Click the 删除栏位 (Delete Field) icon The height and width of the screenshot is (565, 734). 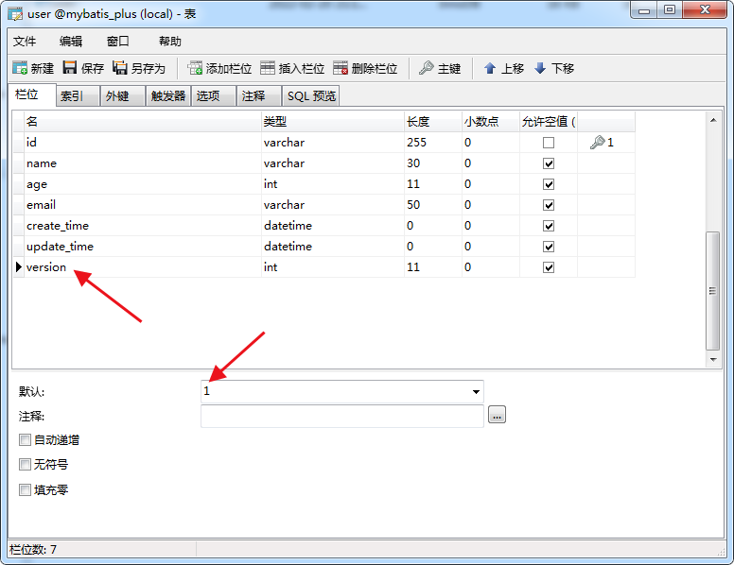pos(341,68)
